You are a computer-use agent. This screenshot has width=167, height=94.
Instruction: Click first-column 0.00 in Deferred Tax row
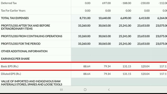(88, 3)
